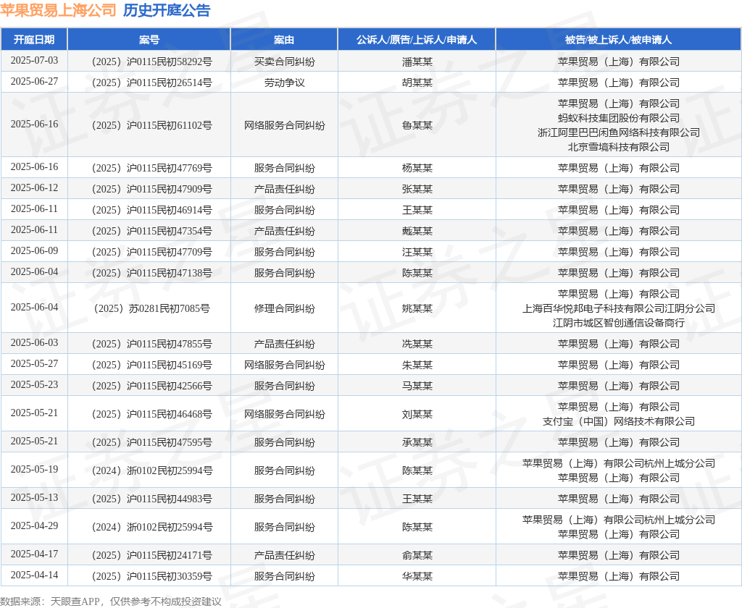Click date 2025-06-12
742x608 pixels.
click(34, 187)
